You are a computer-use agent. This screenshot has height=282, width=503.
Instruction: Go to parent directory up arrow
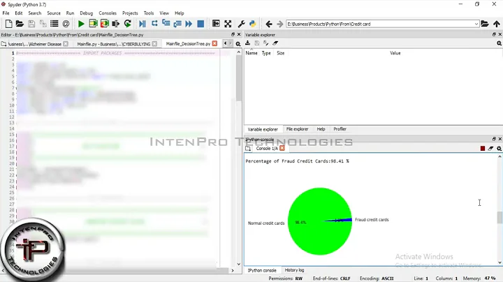click(x=497, y=24)
